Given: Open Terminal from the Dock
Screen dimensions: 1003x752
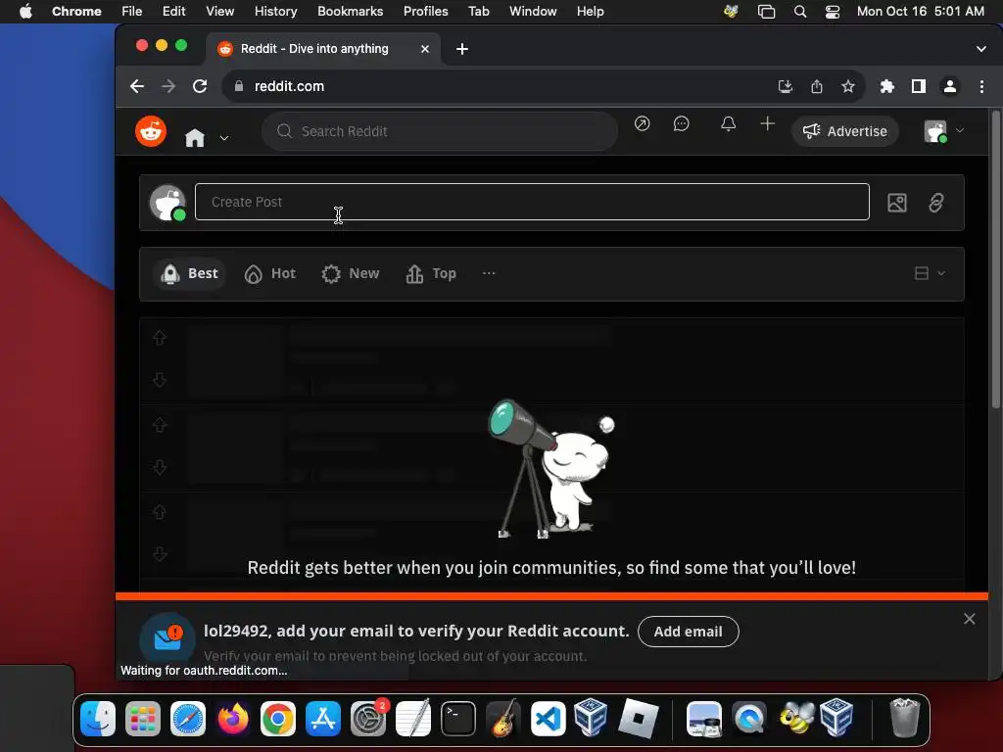Looking at the screenshot, I should tap(458, 719).
